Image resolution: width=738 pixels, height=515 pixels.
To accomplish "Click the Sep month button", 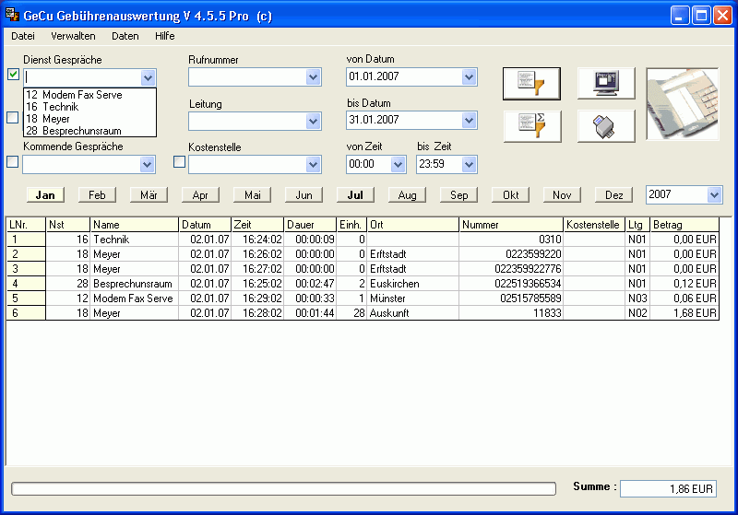I will click(458, 195).
